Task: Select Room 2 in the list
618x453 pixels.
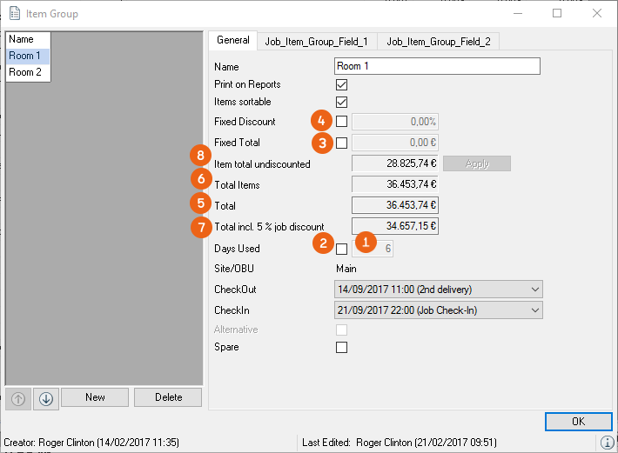Action: point(26,72)
